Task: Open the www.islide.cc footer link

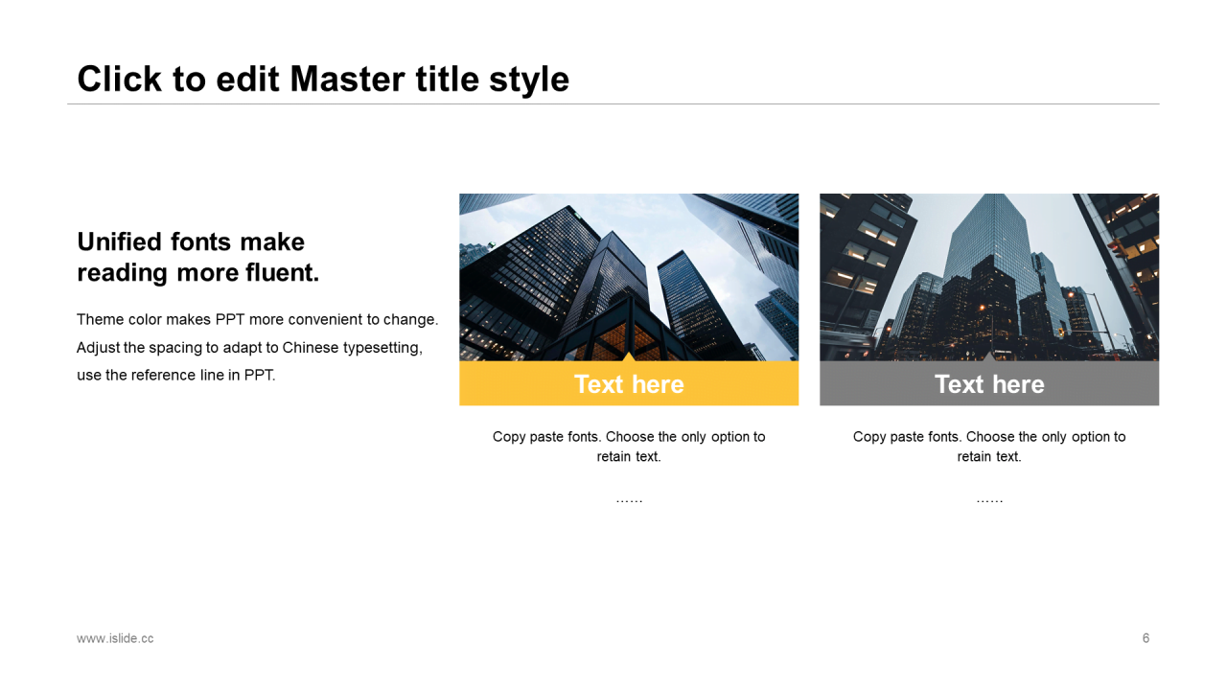Action: click(x=115, y=638)
